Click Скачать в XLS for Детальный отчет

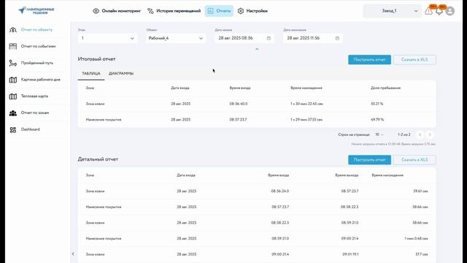click(x=414, y=160)
